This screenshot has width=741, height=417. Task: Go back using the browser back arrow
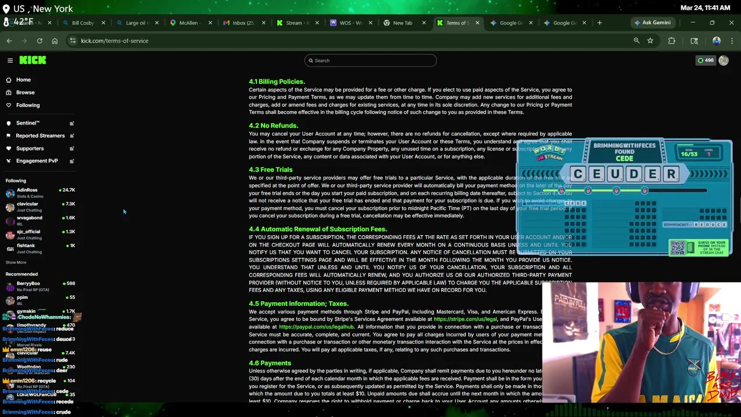9,41
